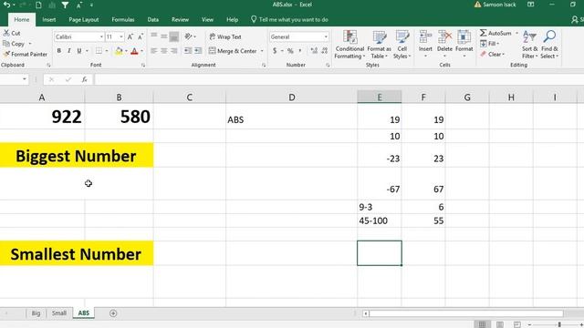
Task: Open the Merge & Center dropdown arrow
Action: pos(262,51)
